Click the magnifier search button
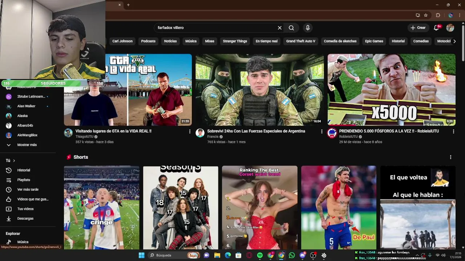The image size is (465, 261). coord(291,28)
